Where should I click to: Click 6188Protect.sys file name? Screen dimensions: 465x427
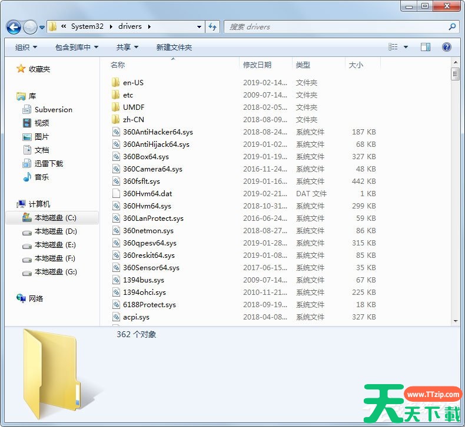pos(150,305)
